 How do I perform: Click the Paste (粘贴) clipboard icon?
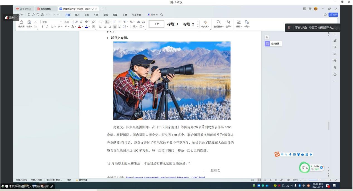pyautogui.click(x=29, y=22)
